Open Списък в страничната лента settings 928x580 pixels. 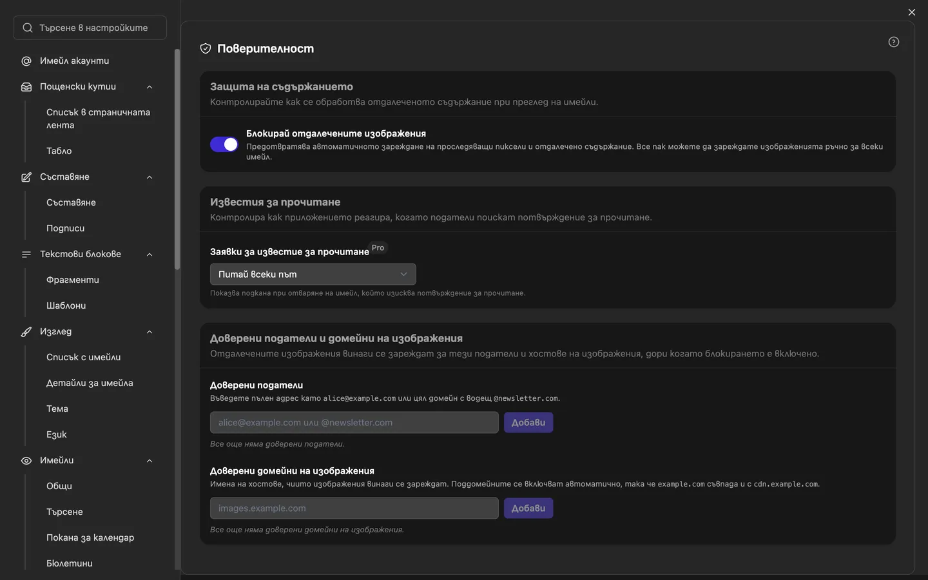98,119
